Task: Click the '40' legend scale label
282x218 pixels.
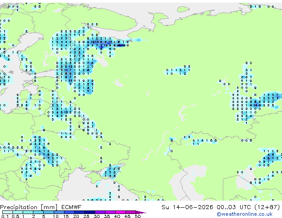Action: (117, 216)
